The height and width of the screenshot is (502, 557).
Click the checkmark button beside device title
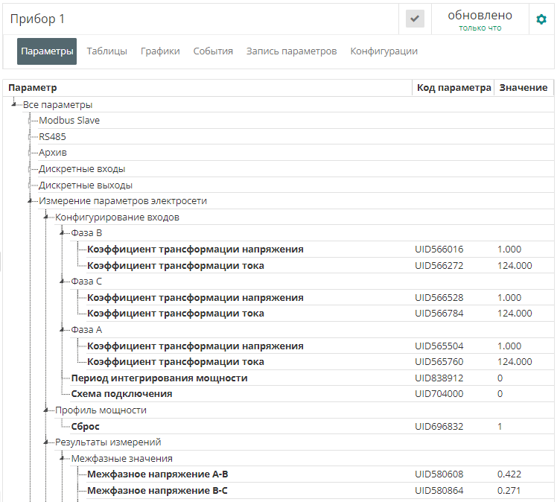[x=415, y=19]
